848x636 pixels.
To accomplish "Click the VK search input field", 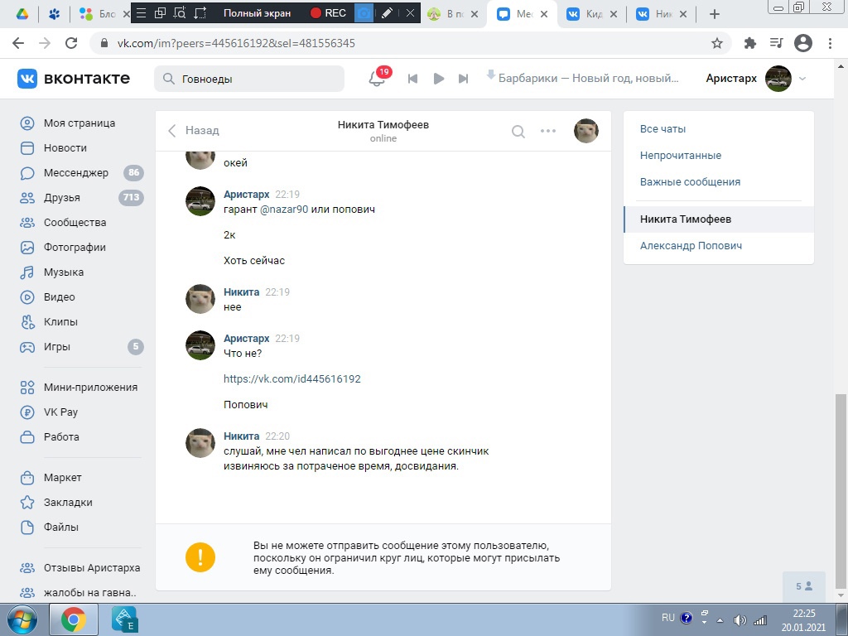I will (x=257, y=79).
